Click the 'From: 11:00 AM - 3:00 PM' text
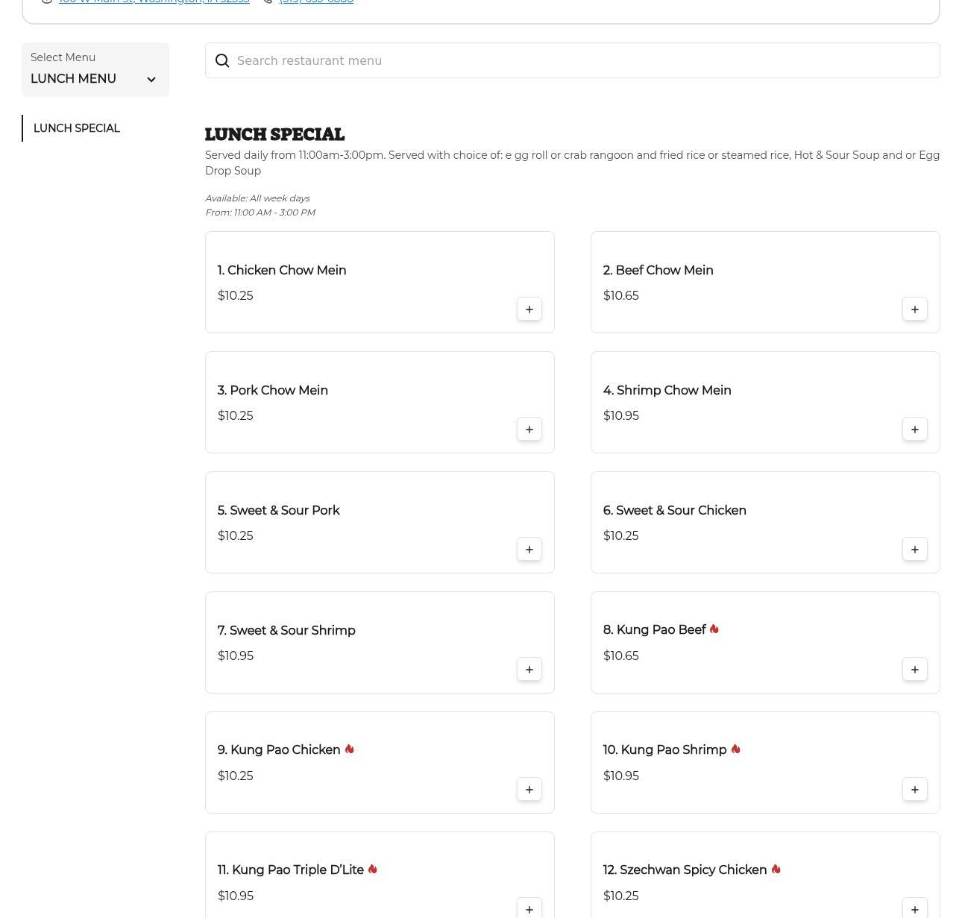The height and width of the screenshot is (918, 962). coord(260,213)
